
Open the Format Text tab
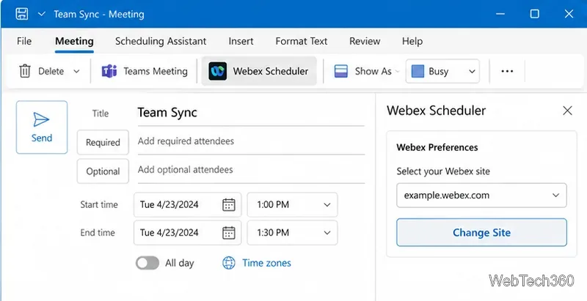(x=302, y=41)
